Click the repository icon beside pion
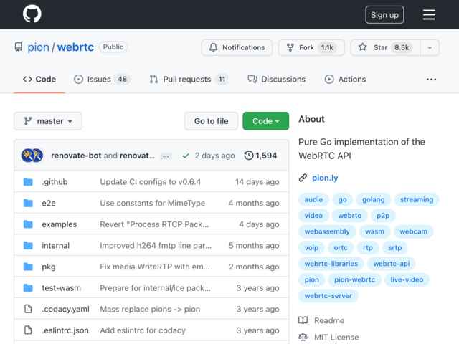459x344 pixels. click(19, 47)
